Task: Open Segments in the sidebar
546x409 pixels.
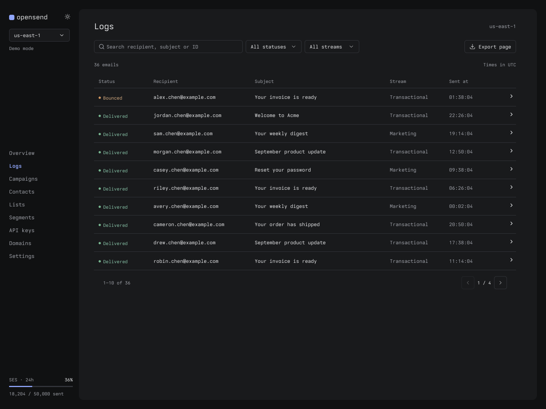Action: pyautogui.click(x=22, y=217)
